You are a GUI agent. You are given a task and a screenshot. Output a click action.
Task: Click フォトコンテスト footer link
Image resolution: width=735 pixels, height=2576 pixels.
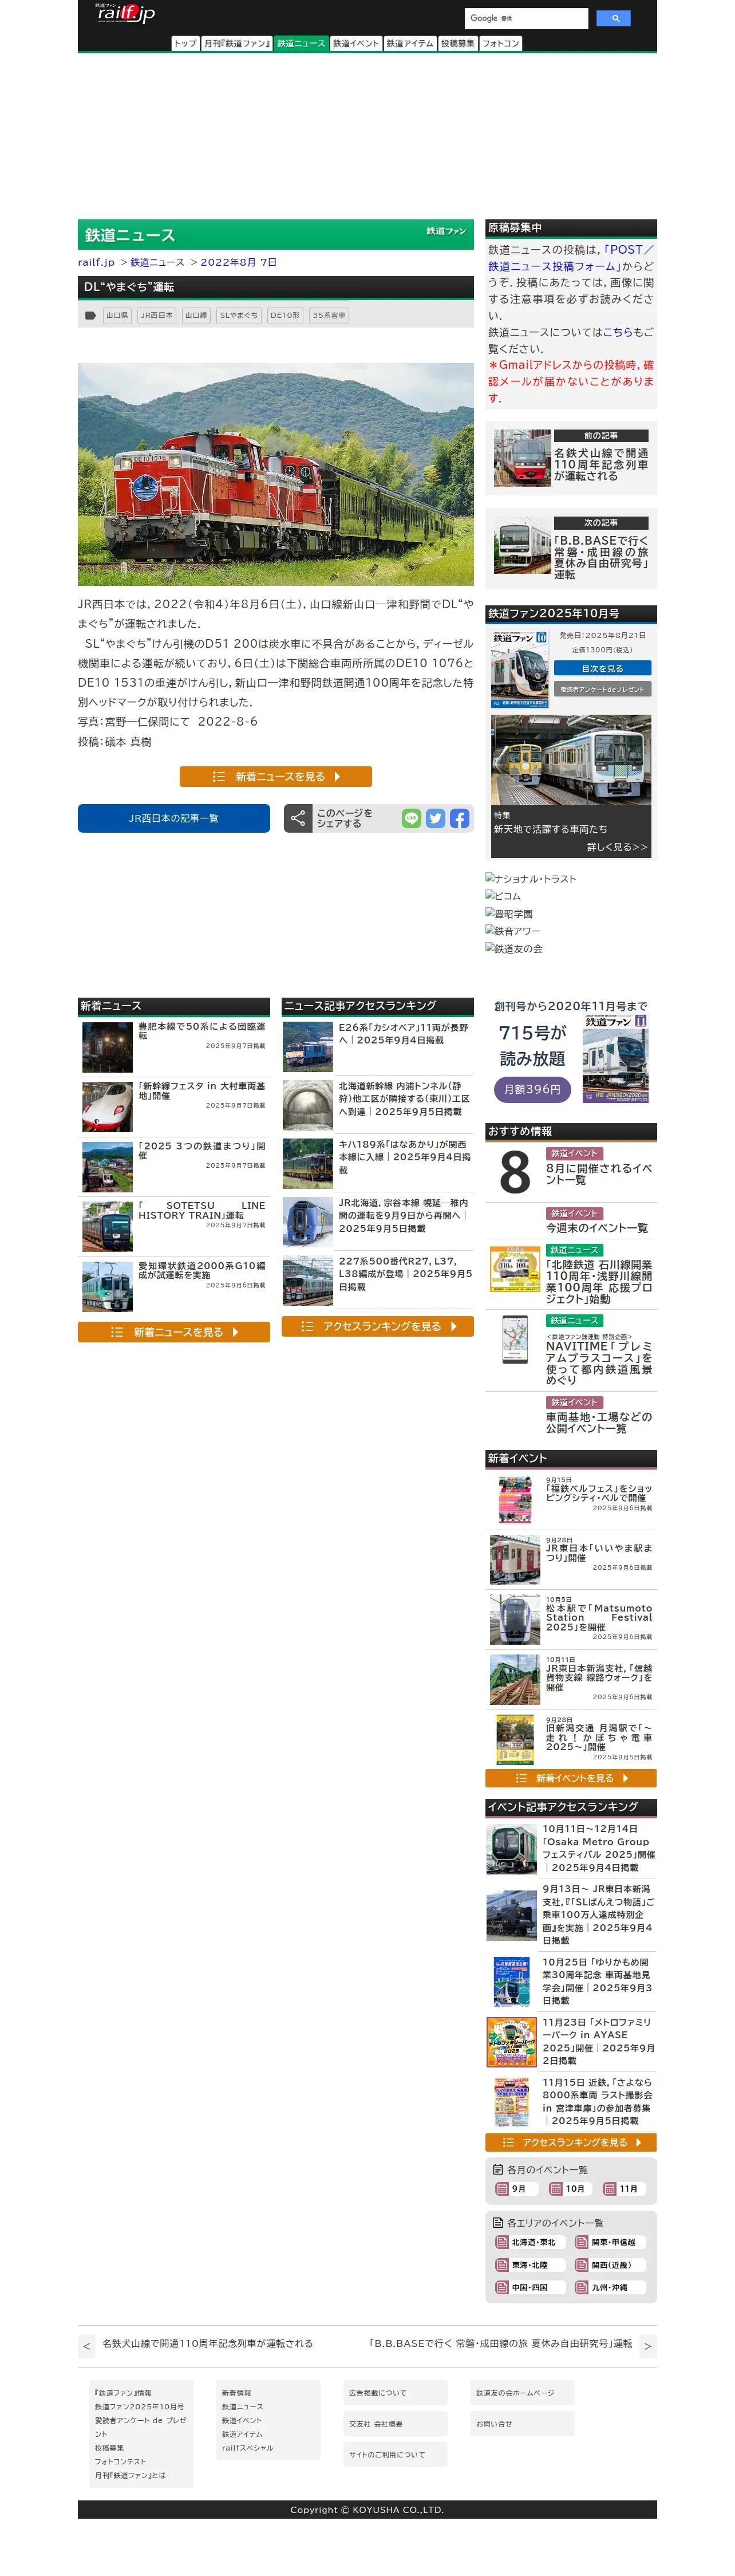click(120, 2461)
